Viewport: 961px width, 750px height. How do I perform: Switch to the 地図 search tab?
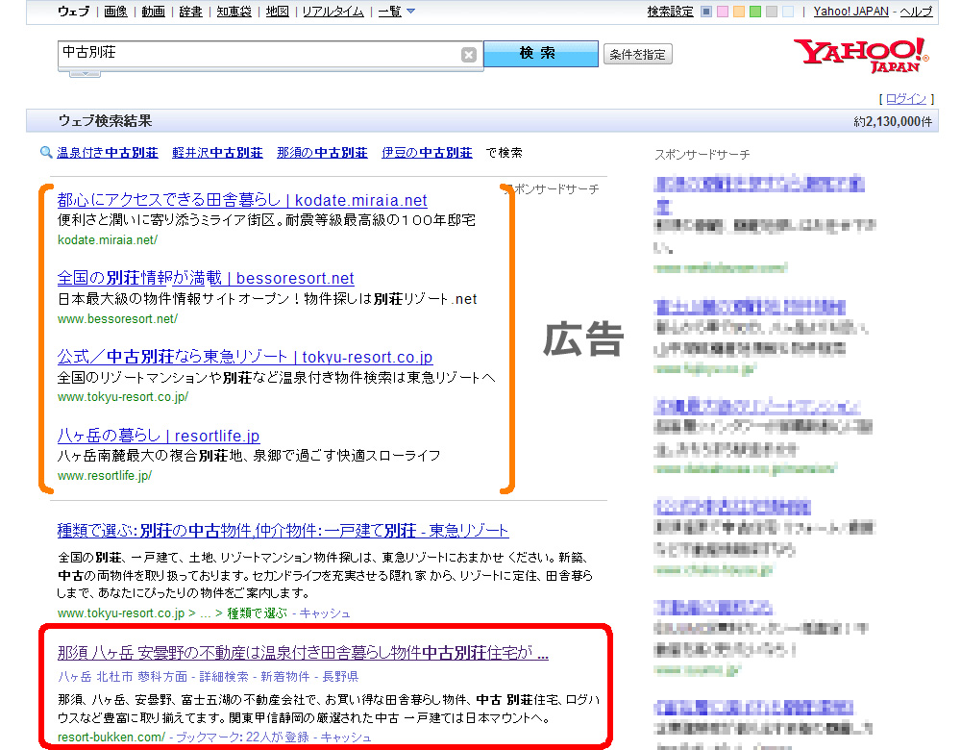(277, 11)
